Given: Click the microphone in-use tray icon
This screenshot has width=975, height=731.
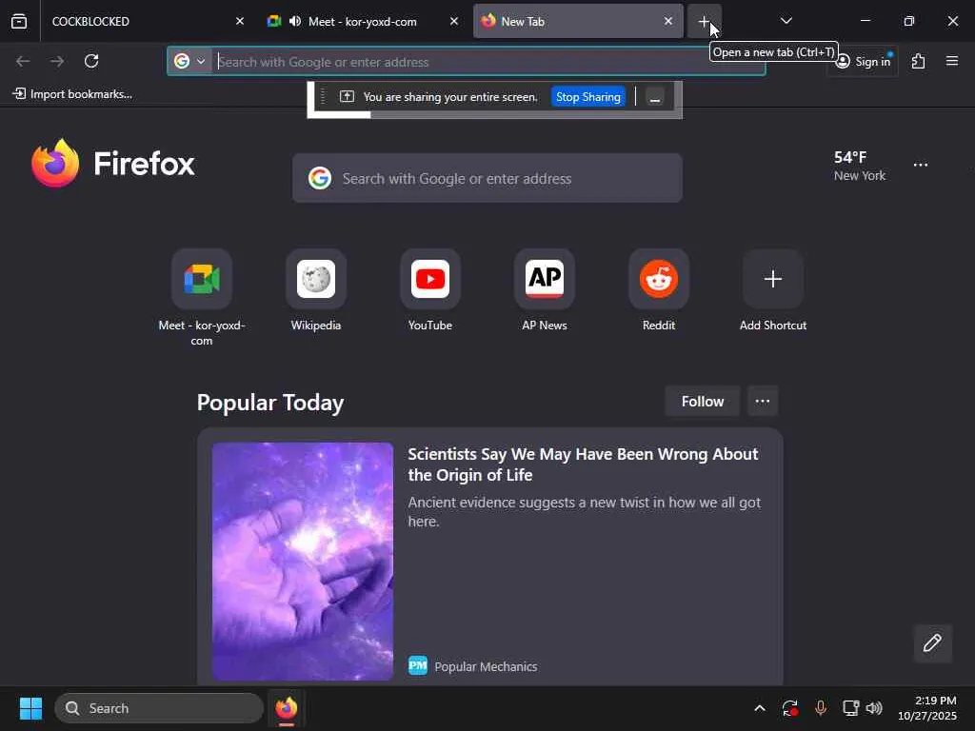Looking at the screenshot, I should click(820, 708).
